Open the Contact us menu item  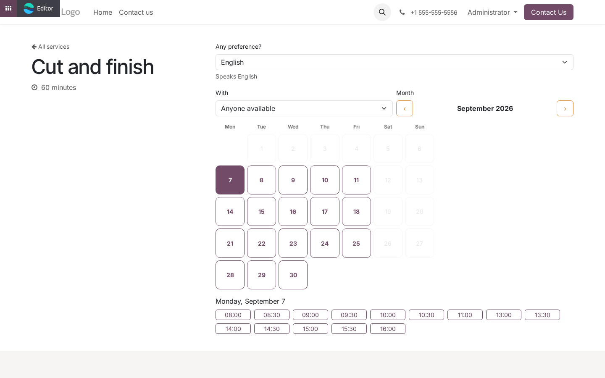tap(136, 12)
